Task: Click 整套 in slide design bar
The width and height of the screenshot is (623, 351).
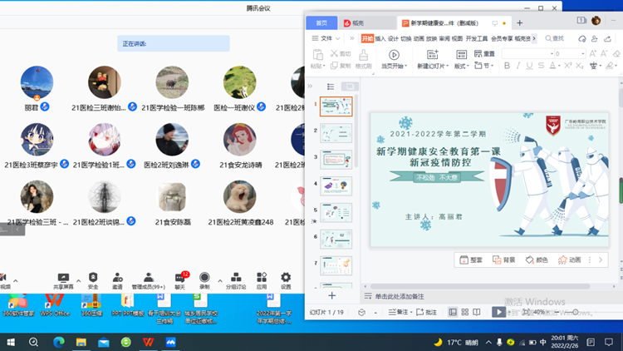Action: pyautogui.click(x=471, y=260)
